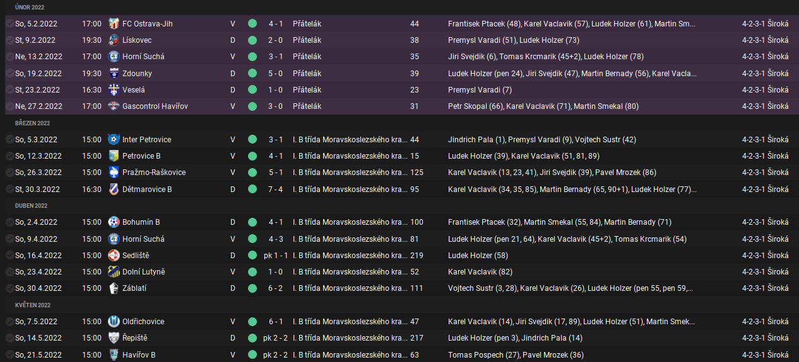The width and height of the screenshot is (799, 362).
Task: Click the Oldřichovice club badge icon
Action: click(x=114, y=322)
